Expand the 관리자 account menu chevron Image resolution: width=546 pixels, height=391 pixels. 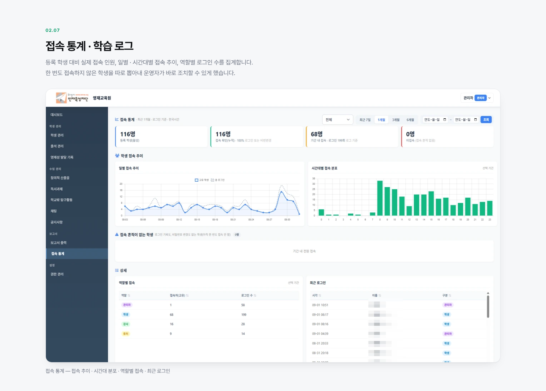(490, 98)
